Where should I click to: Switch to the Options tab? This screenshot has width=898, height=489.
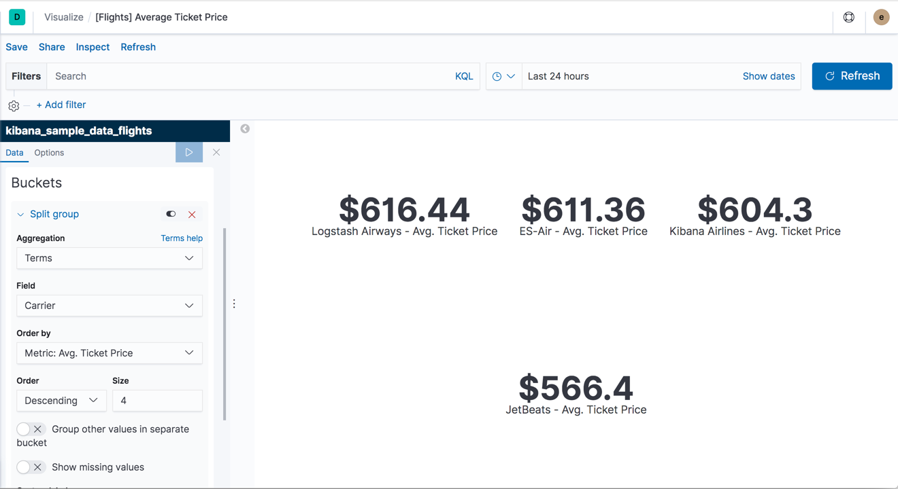49,153
